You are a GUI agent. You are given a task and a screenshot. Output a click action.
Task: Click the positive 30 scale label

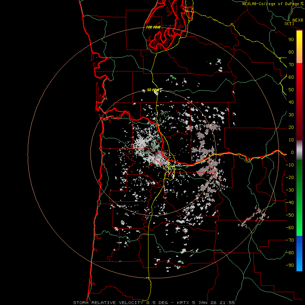[291, 115]
